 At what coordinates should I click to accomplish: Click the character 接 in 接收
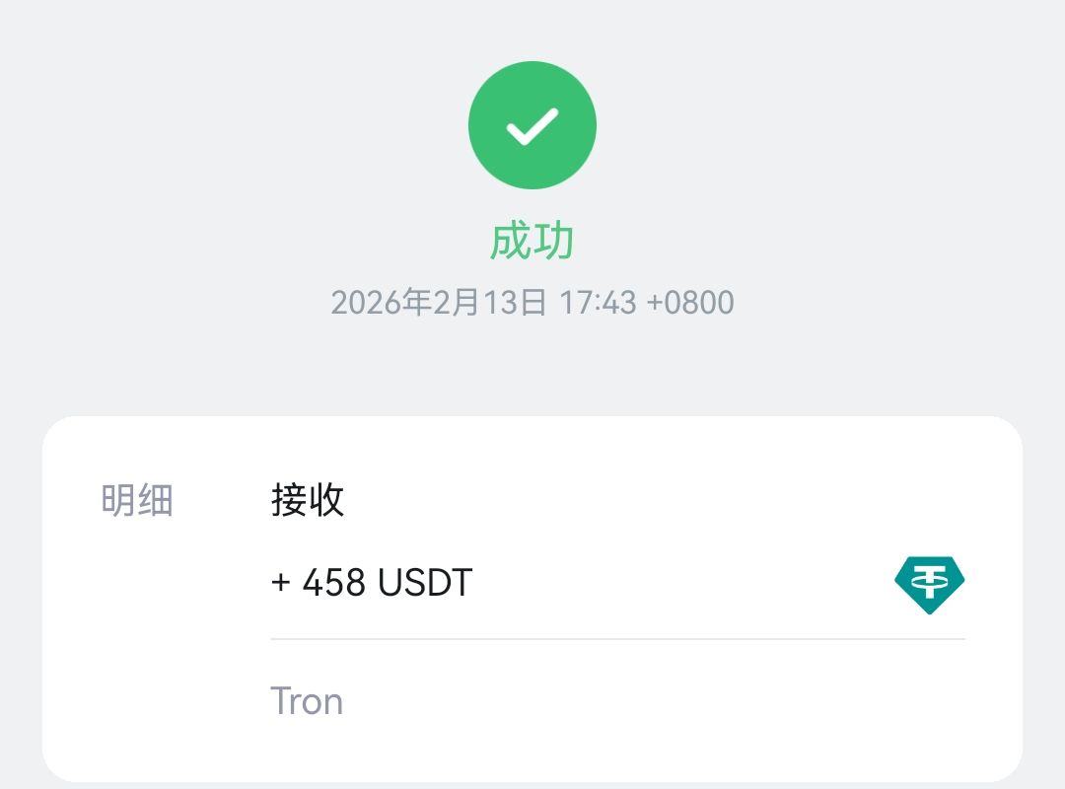tap(290, 501)
